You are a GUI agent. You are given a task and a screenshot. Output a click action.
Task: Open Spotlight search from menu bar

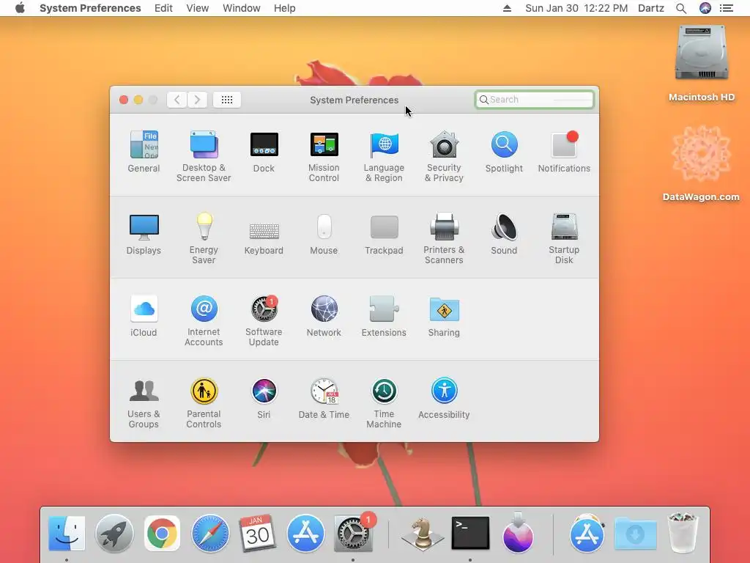point(681,8)
